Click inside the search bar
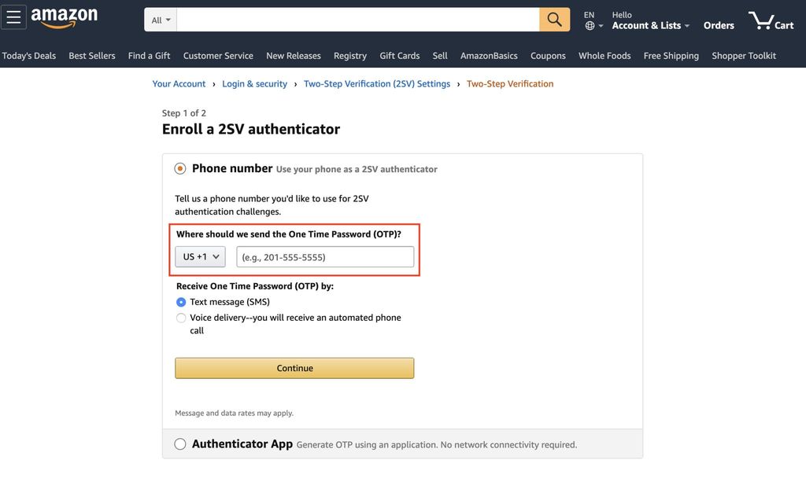This screenshot has width=806, height=482. (x=354, y=19)
